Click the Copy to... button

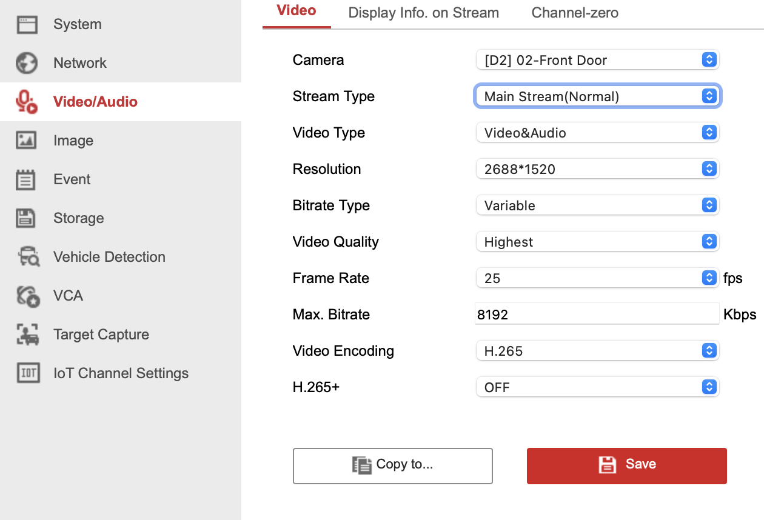pos(392,465)
